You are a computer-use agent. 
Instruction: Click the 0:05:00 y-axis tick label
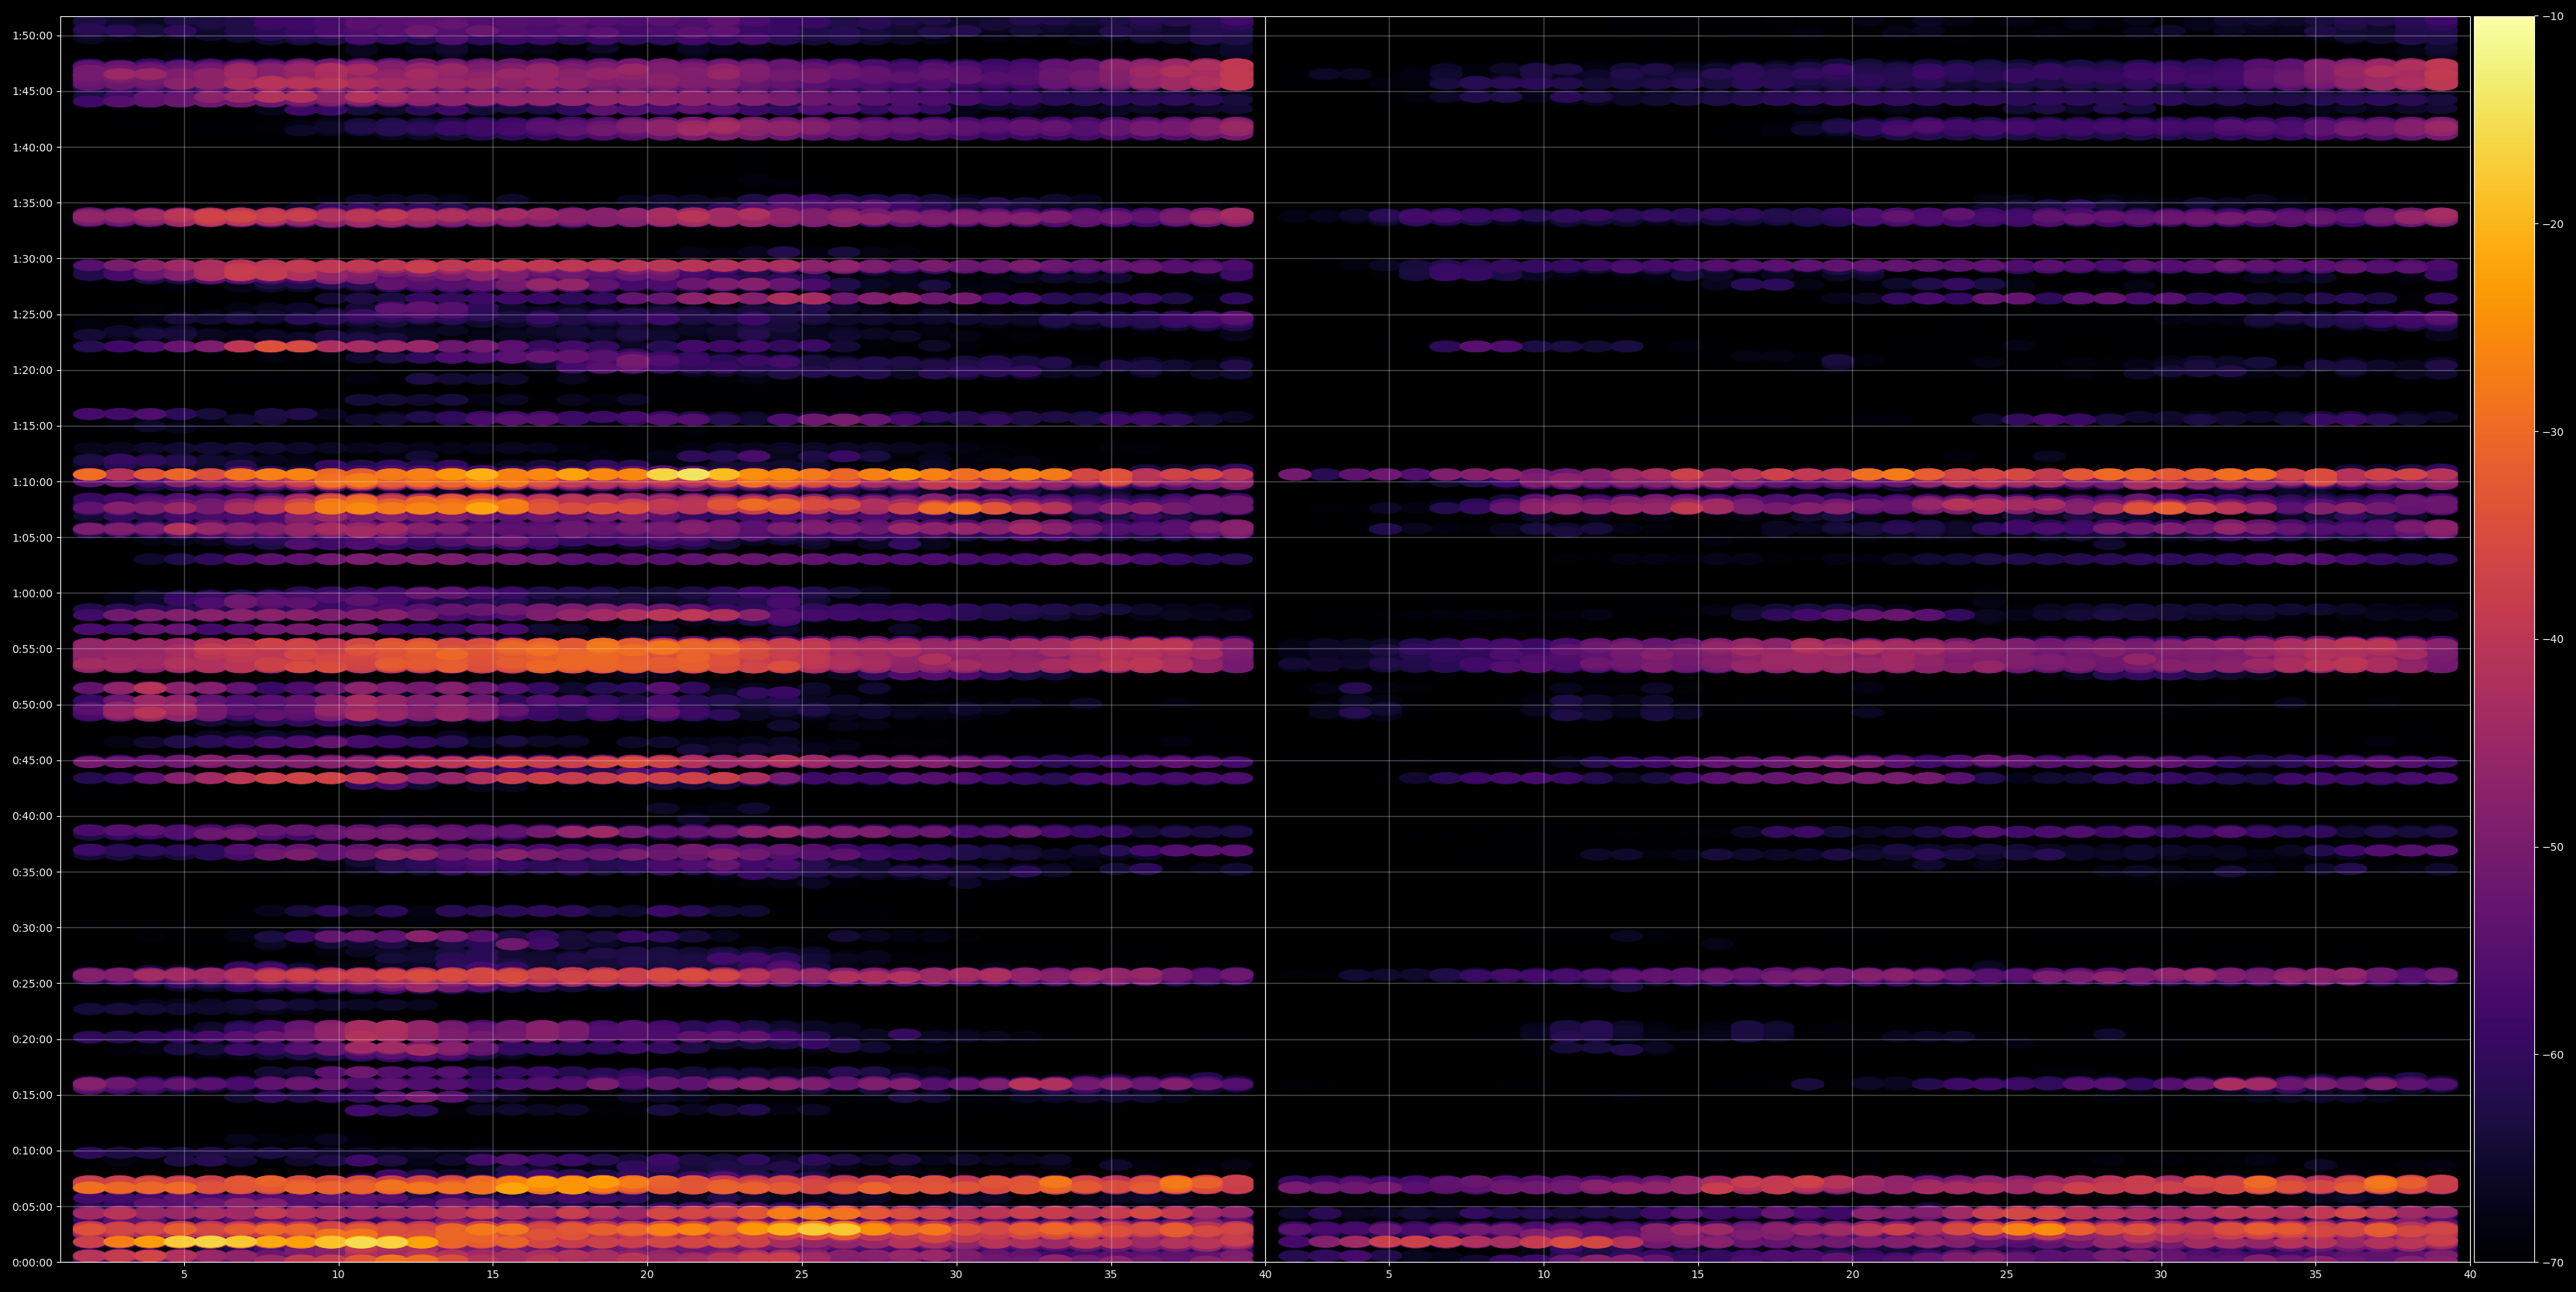click(x=32, y=1207)
